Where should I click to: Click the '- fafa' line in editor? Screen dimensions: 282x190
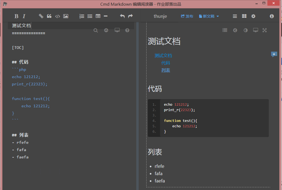click(x=19, y=150)
